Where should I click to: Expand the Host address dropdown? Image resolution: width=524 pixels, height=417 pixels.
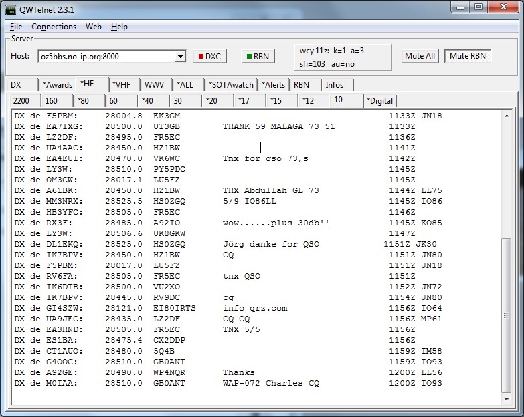point(179,57)
